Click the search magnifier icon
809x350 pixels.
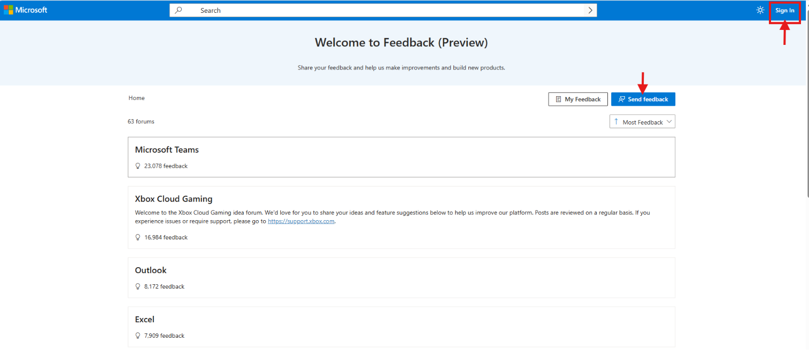(179, 10)
